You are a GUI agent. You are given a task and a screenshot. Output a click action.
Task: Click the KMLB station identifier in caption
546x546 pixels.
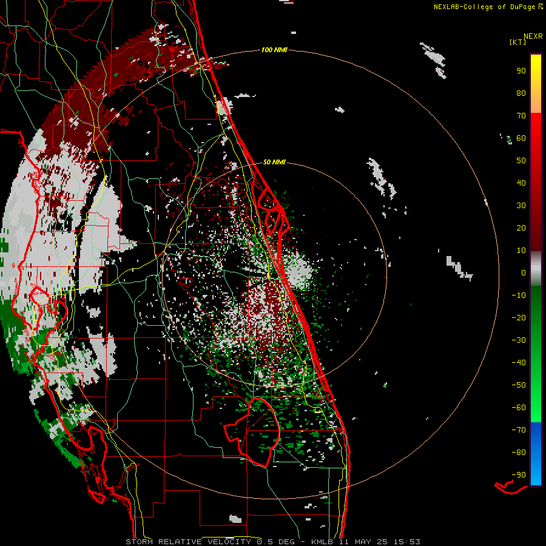322,542
